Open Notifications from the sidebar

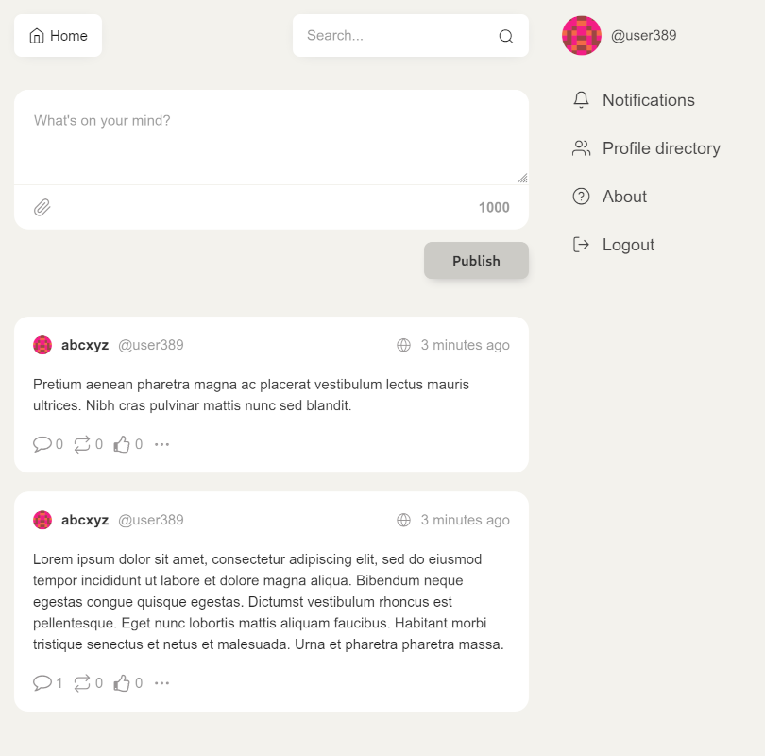pos(634,100)
